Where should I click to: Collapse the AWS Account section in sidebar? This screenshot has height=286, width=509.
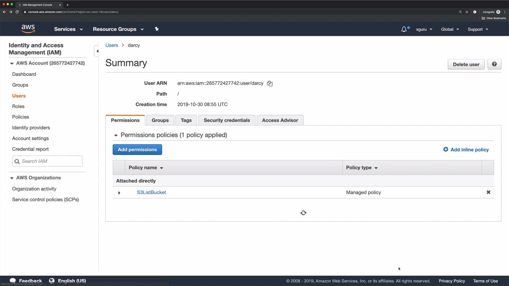pos(12,63)
